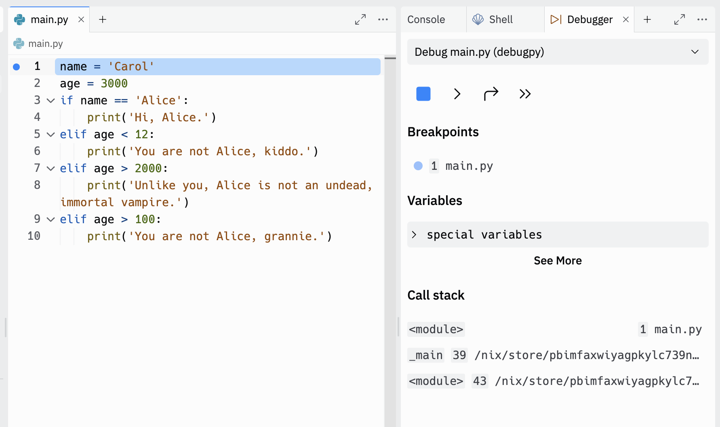Click the Call stack heading
The width and height of the screenshot is (720, 427).
(436, 295)
